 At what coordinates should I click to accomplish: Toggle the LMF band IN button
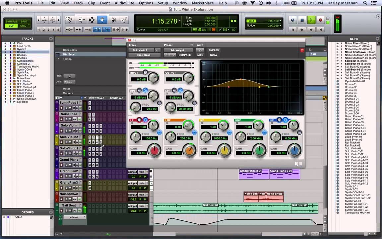pos(194,133)
